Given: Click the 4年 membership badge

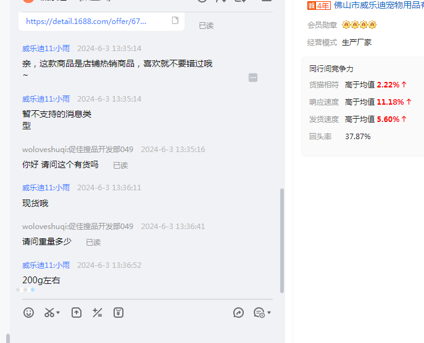Looking at the screenshot, I should pyautogui.click(x=319, y=6).
